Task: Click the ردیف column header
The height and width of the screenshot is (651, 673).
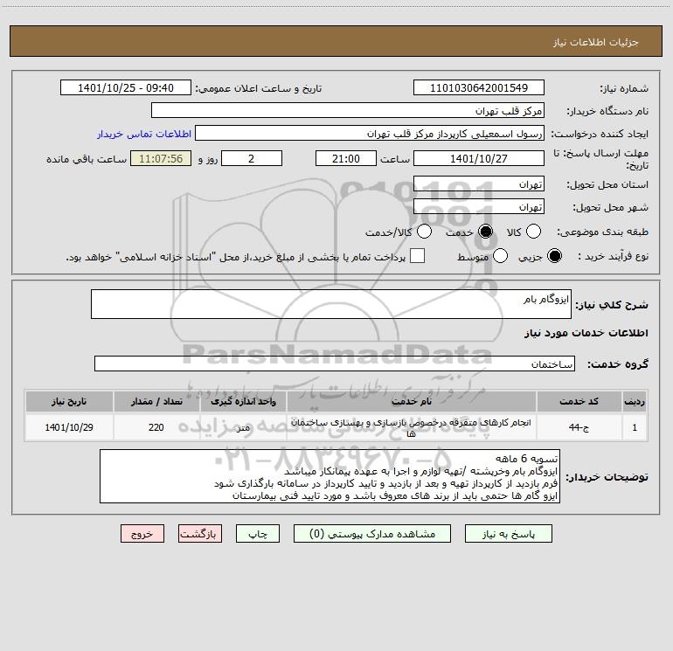Action: pyautogui.click(x=635, y=401)
